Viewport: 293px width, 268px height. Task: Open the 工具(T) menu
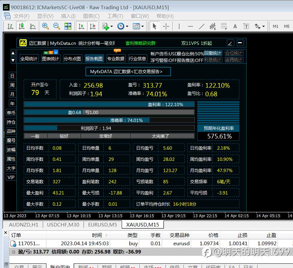pyautogui.click(x=115, y=16)
